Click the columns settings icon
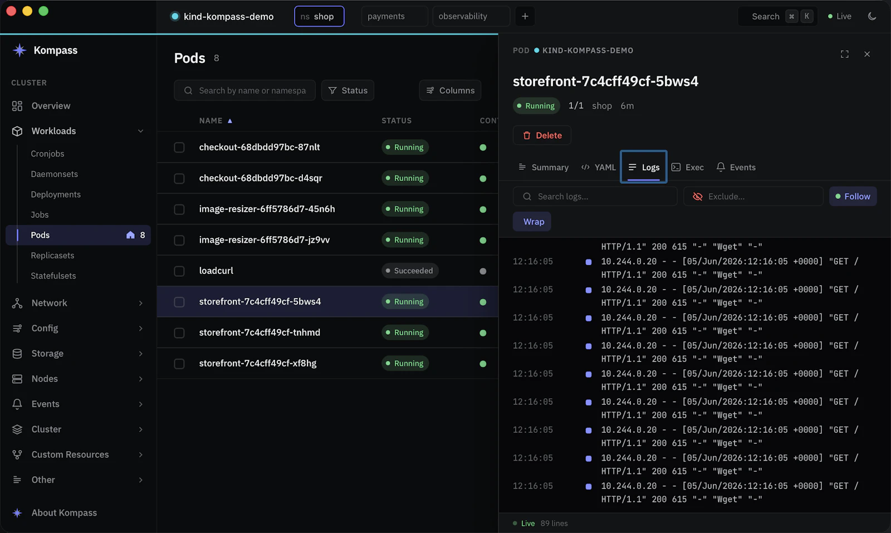Screen dimensions: 891x533 click(x=430, y=90)
